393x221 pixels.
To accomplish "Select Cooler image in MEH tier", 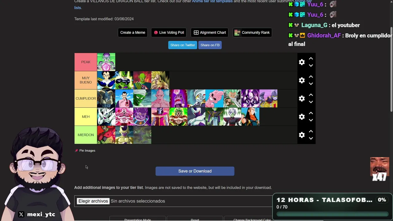I will (196, 117).
